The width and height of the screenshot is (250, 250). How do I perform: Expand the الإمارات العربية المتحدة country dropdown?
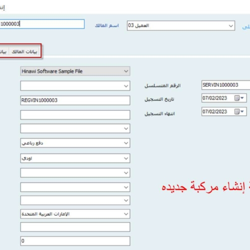pyautogui.click(x=126, y=214)
